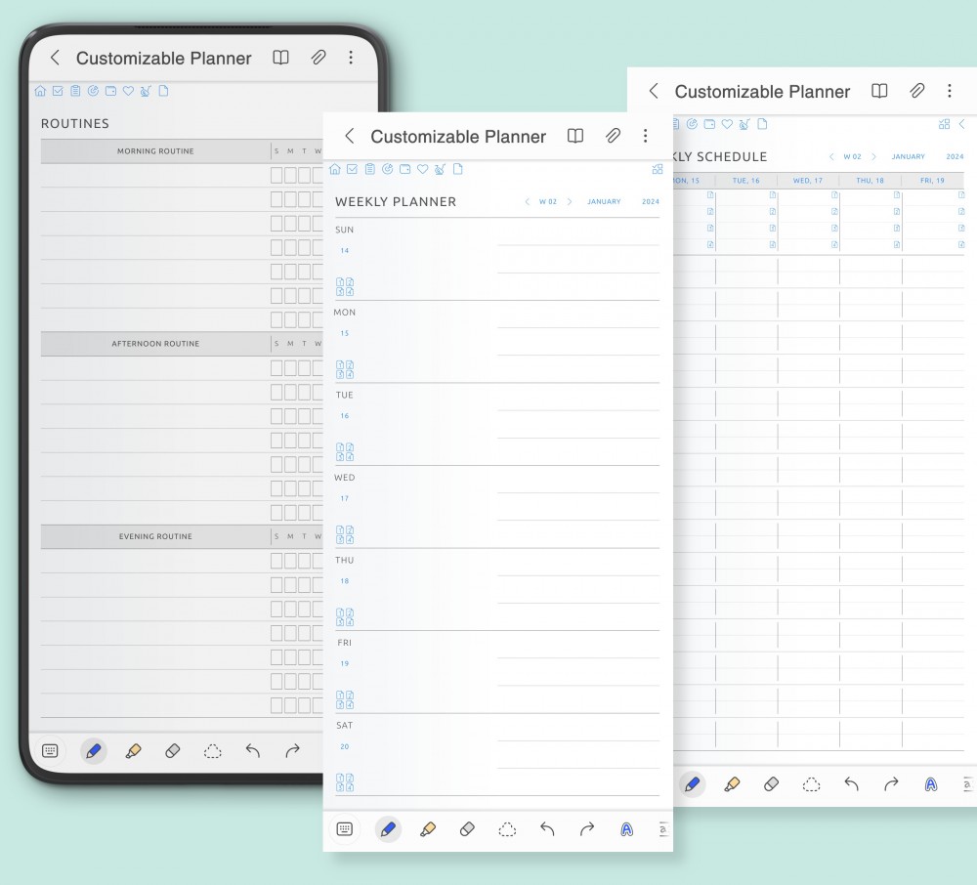Tap back chevron on Weekly Schedule header
The width and height of the screenshot is (977, 885).
(x=654, y=91)
